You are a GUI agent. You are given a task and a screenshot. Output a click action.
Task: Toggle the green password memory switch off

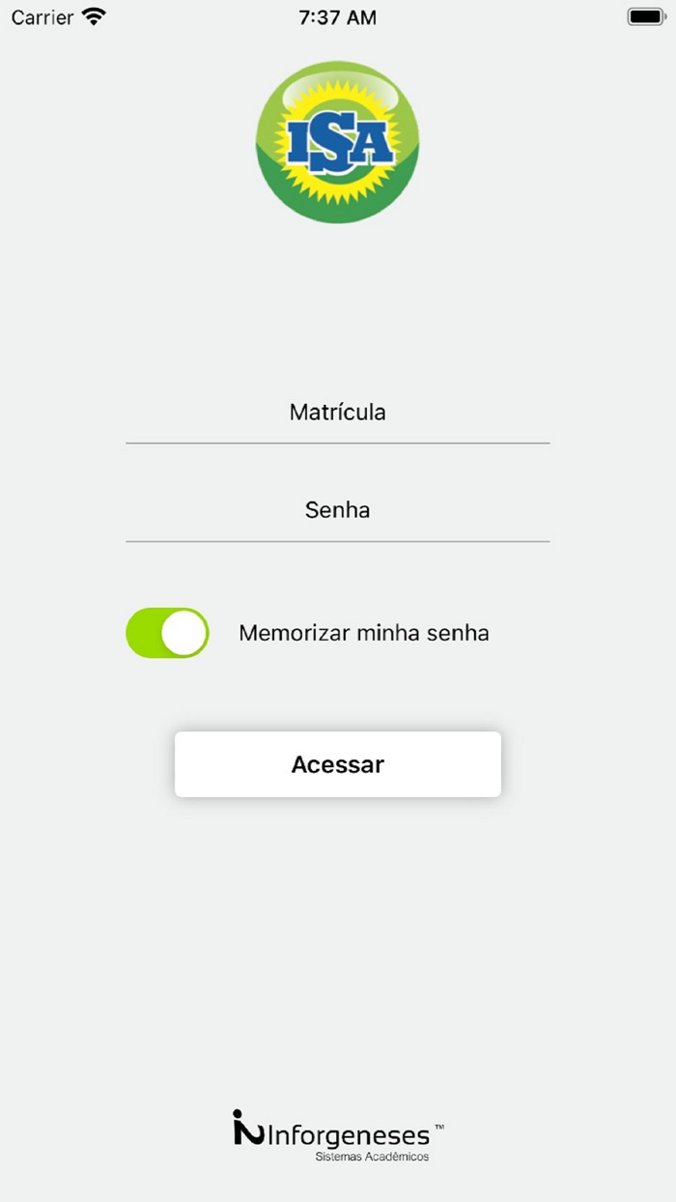pyautogui.click(x=166, y=633)
